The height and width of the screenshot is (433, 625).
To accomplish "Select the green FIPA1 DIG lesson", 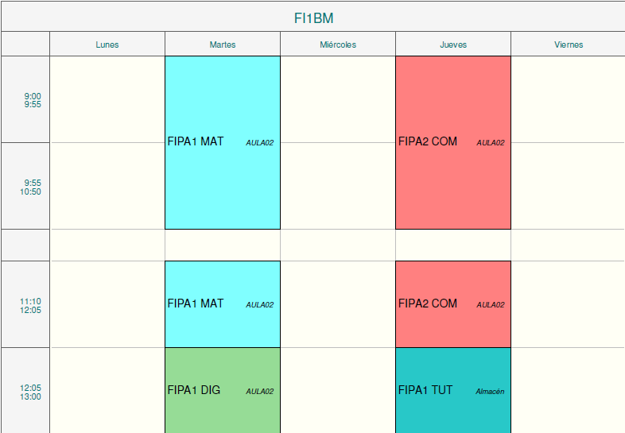I will pyautogui.click(x=223, y=390).
